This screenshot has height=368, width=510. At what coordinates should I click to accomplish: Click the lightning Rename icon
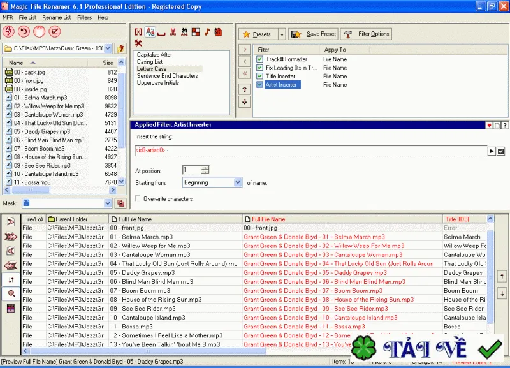pyautogui.click(x=8, y=31)
